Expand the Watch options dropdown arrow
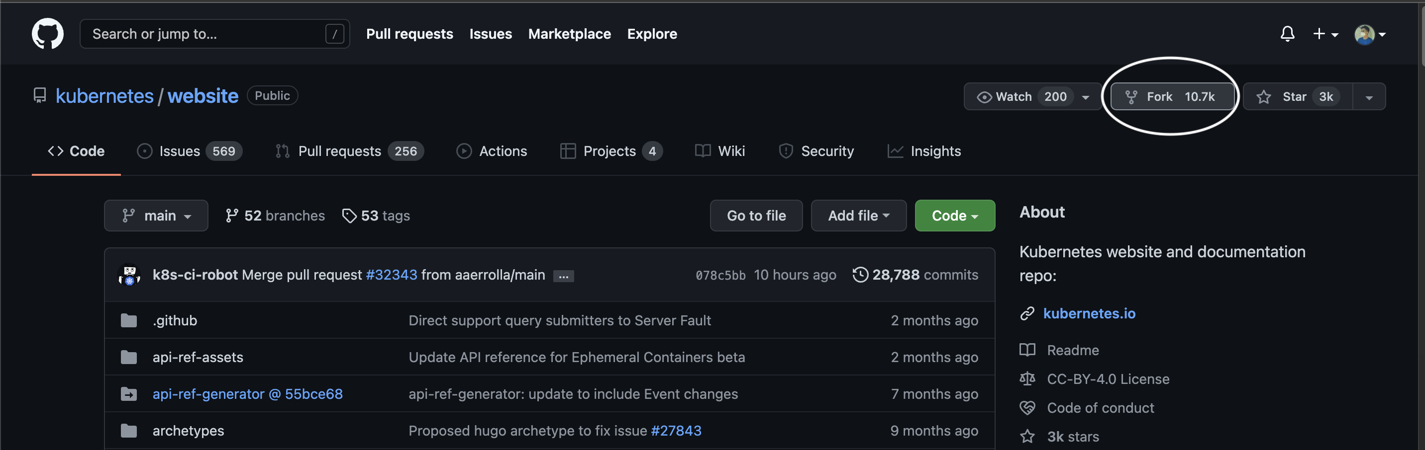Image resolution: width=1425 pixels, height=450 pixels. point(1085,97)
